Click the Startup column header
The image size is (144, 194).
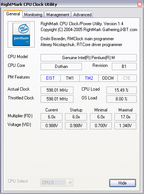[x=76, y=110]
